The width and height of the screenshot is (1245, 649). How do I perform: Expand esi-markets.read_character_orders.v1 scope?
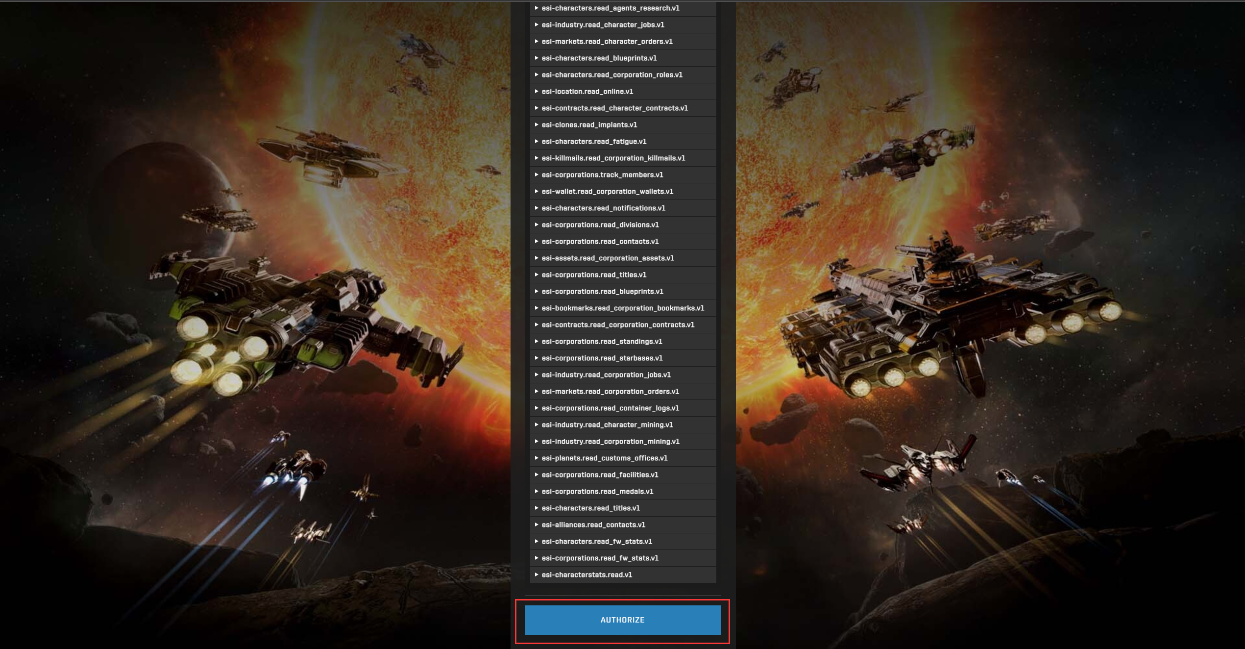coord(607,42)
